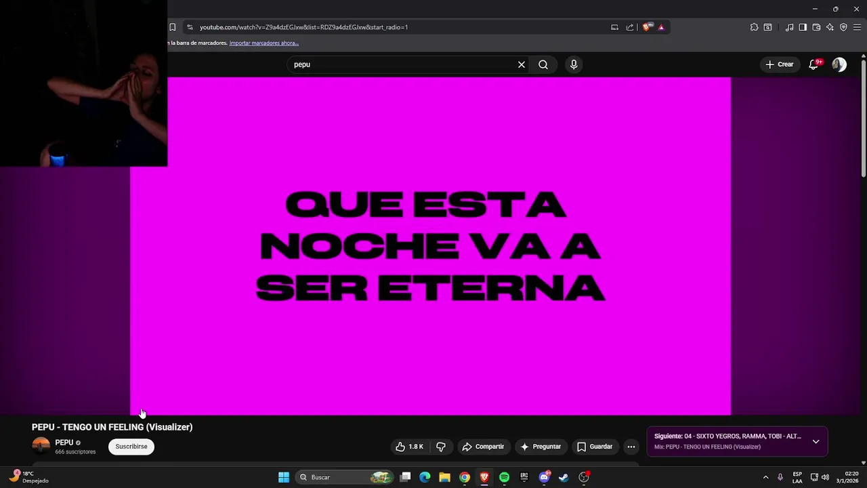
Task: Subscribe to PEPU channel
Action: (x=131, y=447)
